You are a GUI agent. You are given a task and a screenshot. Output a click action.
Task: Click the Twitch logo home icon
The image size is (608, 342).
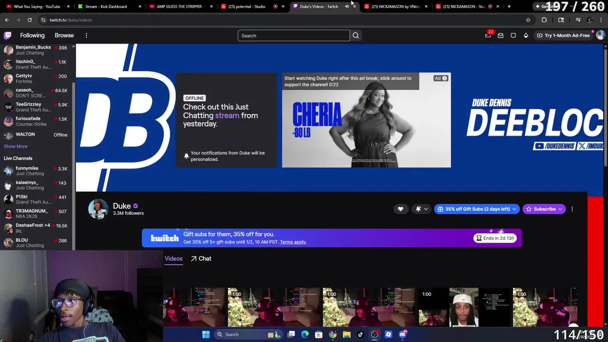pyautogui.click(x=8, y=36)
